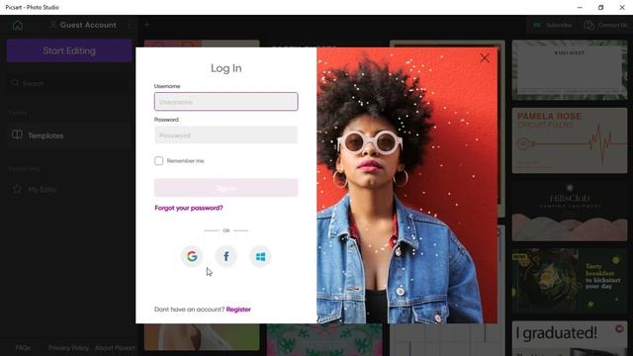
Task: Click the Templates book icon
Action: coord(17,134)
